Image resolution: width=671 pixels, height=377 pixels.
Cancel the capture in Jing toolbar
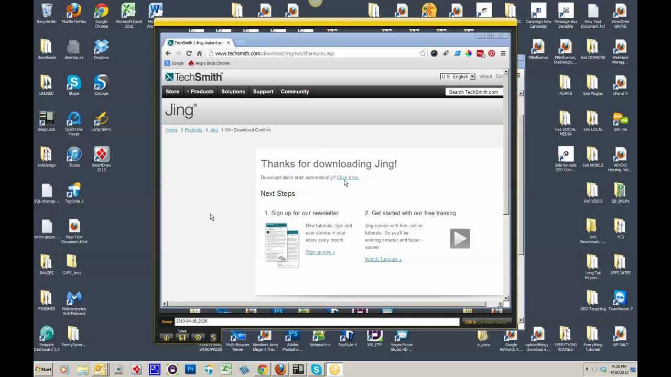click(x=198, y=338)
